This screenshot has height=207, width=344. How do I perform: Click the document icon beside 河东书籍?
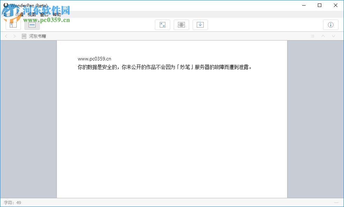[24, 36]
